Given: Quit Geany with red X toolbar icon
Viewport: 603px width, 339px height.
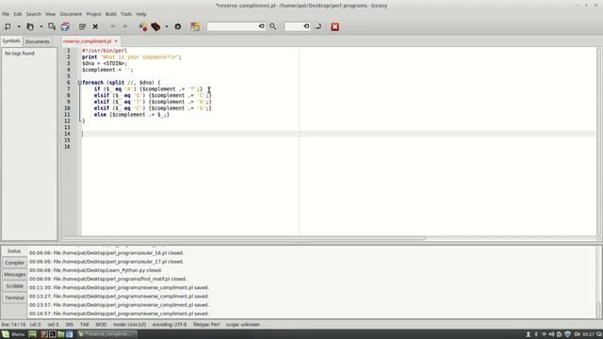Looking at the screenshot, I should point(335,26).
